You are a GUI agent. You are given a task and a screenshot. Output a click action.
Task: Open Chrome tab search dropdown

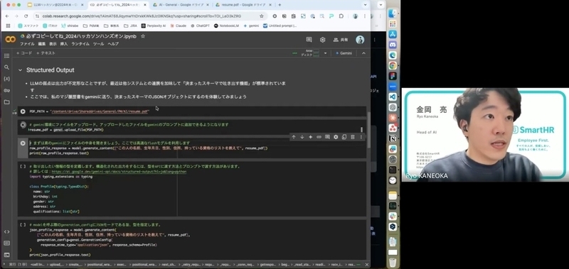(365, 5)
